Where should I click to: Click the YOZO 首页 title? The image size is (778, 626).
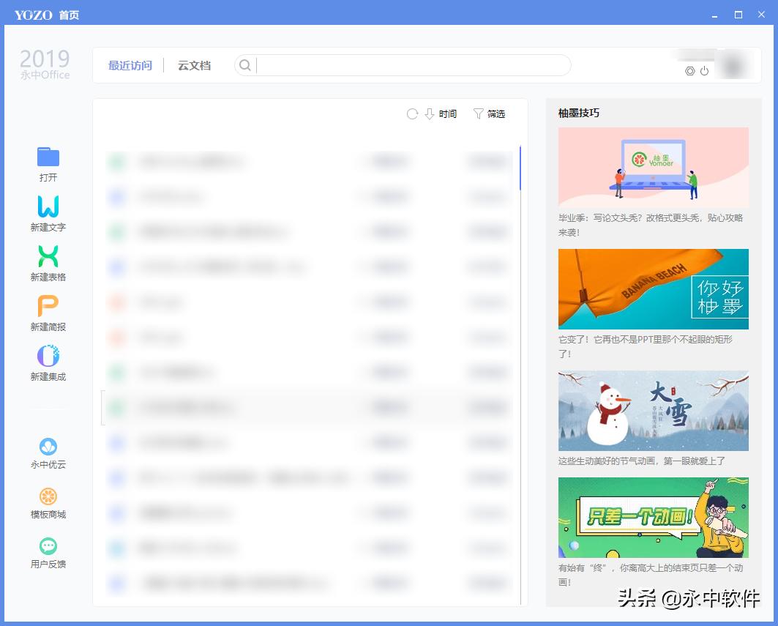coord(47,15)
